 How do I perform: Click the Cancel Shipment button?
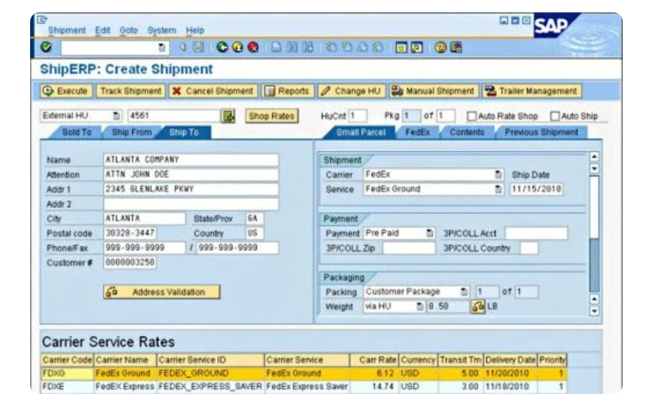(213, 91)
